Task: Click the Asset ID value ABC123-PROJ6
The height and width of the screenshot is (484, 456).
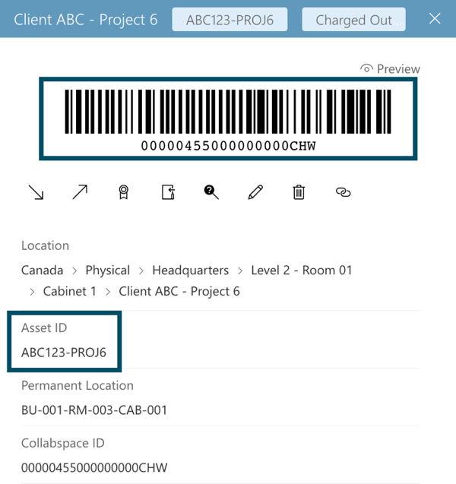Action: (x=64, y=353)
